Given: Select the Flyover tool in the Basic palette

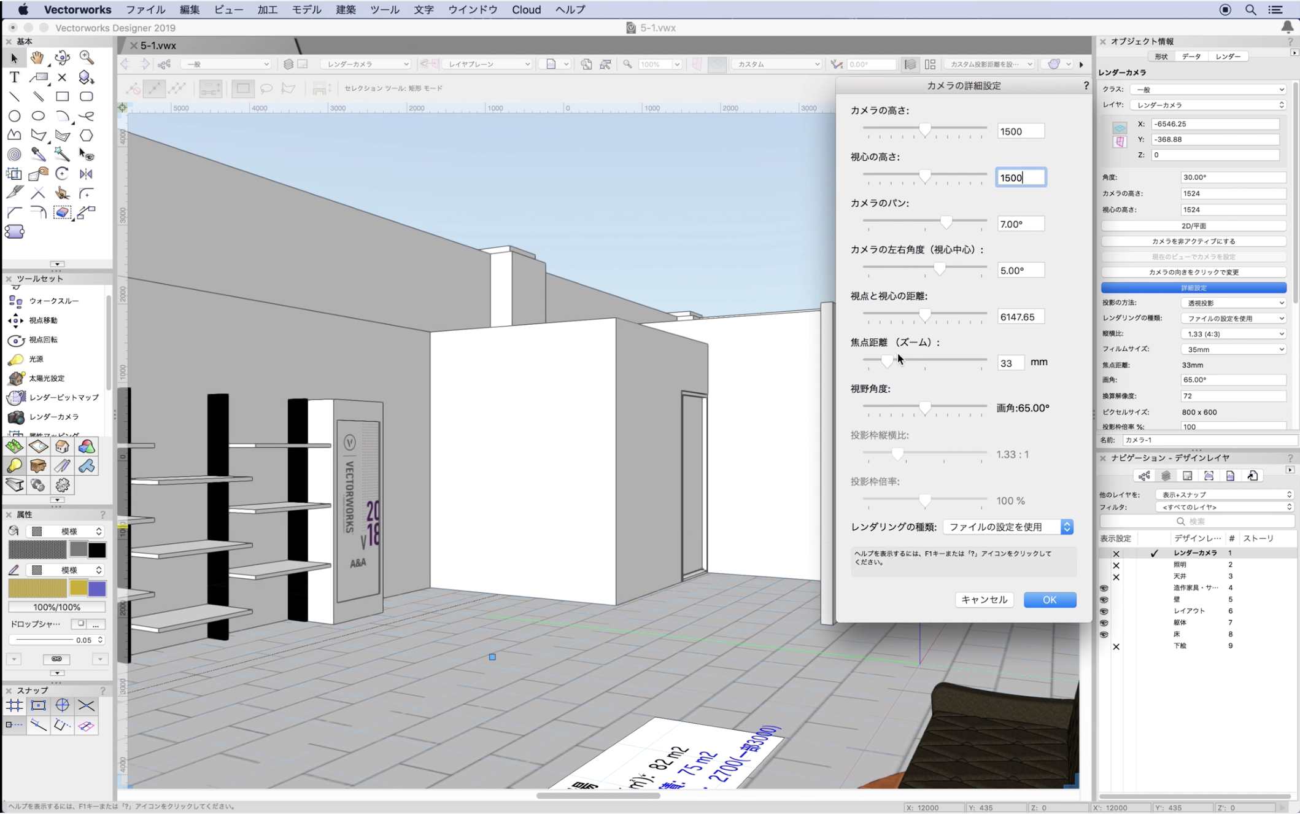Looking at the screenshot, I should (x=62, y=58).
